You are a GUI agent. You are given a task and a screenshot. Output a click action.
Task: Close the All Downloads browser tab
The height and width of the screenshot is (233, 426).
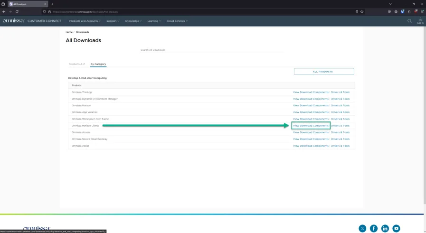(45, 4)
